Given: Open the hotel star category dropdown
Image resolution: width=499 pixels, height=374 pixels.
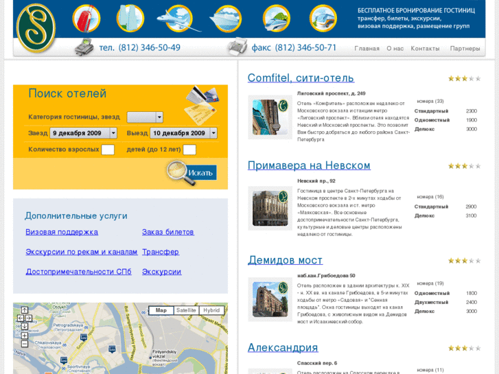Looking at the screenshot, I should [145, 117].
